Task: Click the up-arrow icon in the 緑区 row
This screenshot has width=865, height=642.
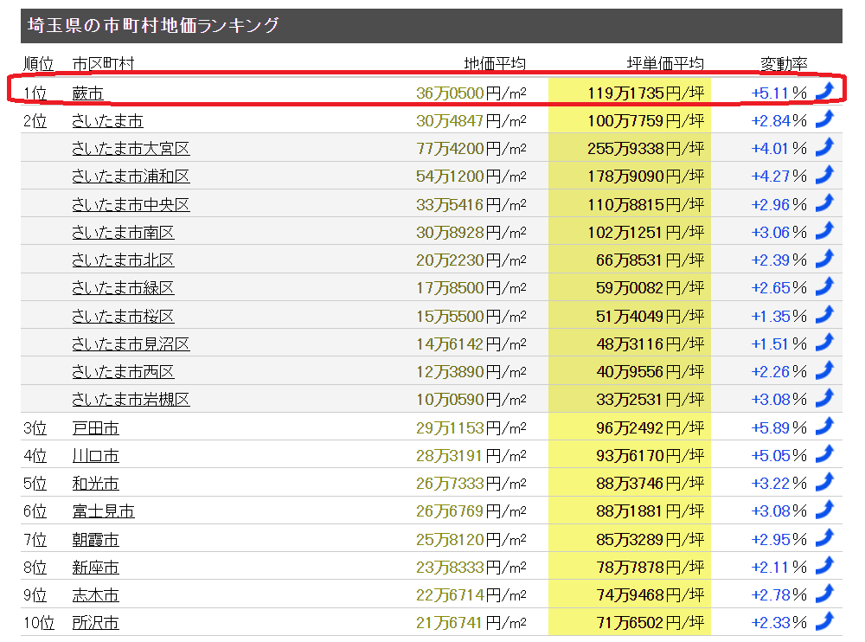Action: click(x=824, y=286)
